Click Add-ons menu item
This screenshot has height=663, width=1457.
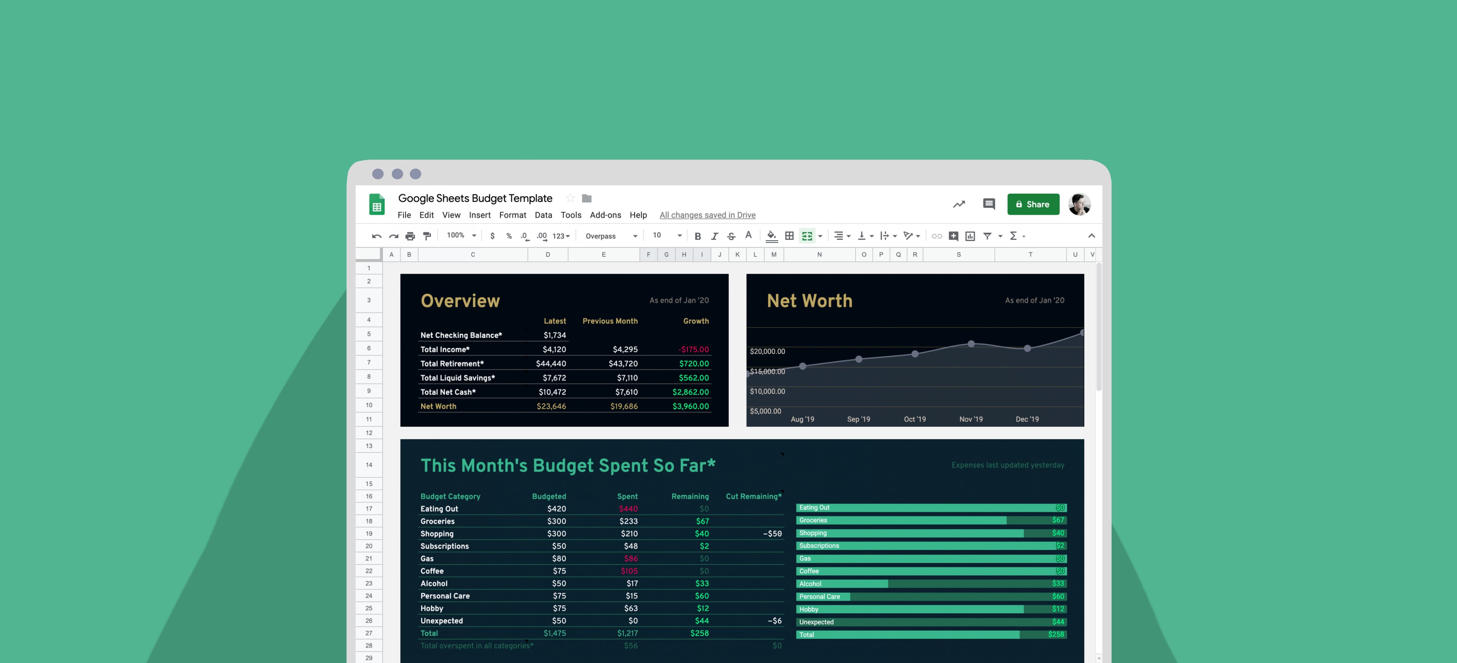[x=605, y=214]
